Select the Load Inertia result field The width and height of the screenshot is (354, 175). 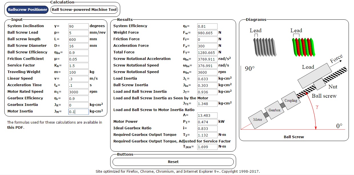(208, 79)
